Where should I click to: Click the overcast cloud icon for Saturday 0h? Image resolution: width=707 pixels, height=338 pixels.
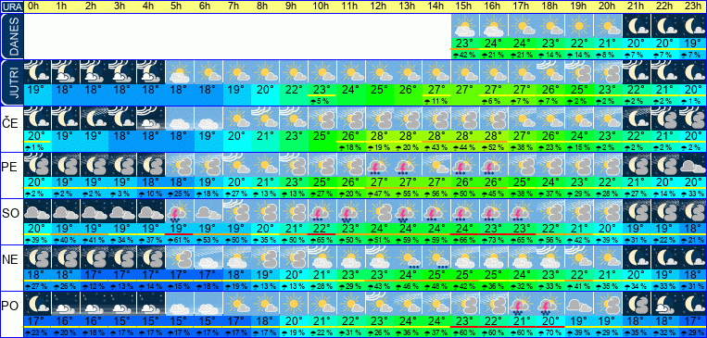(x=37, y=210)
